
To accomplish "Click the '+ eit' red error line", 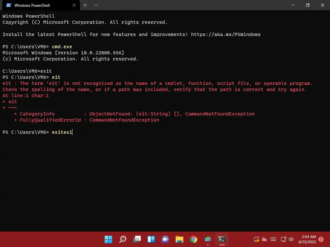I will (x=10, y=102).
